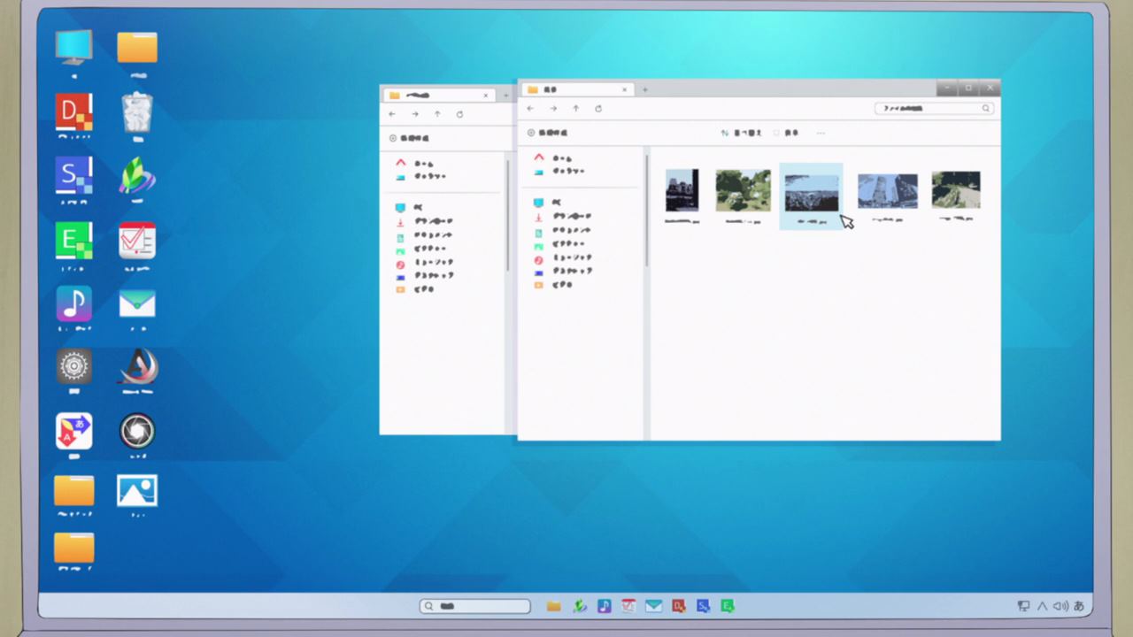The image size is (1133, 637).
Task: Launch the green leaf app on desktop
Action: coord(137,175)
